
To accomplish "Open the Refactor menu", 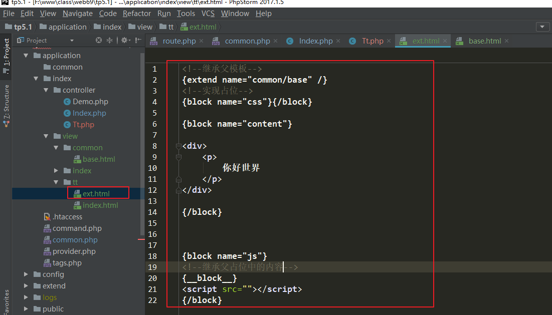I will (136, 14).
